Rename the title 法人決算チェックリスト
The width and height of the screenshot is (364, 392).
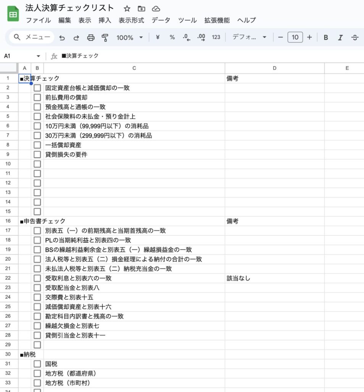click(x=70, y=8)
